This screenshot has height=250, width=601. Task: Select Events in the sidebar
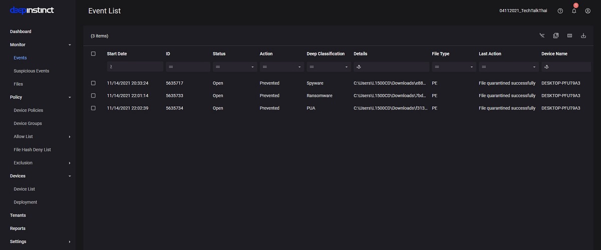coord(21,57)
